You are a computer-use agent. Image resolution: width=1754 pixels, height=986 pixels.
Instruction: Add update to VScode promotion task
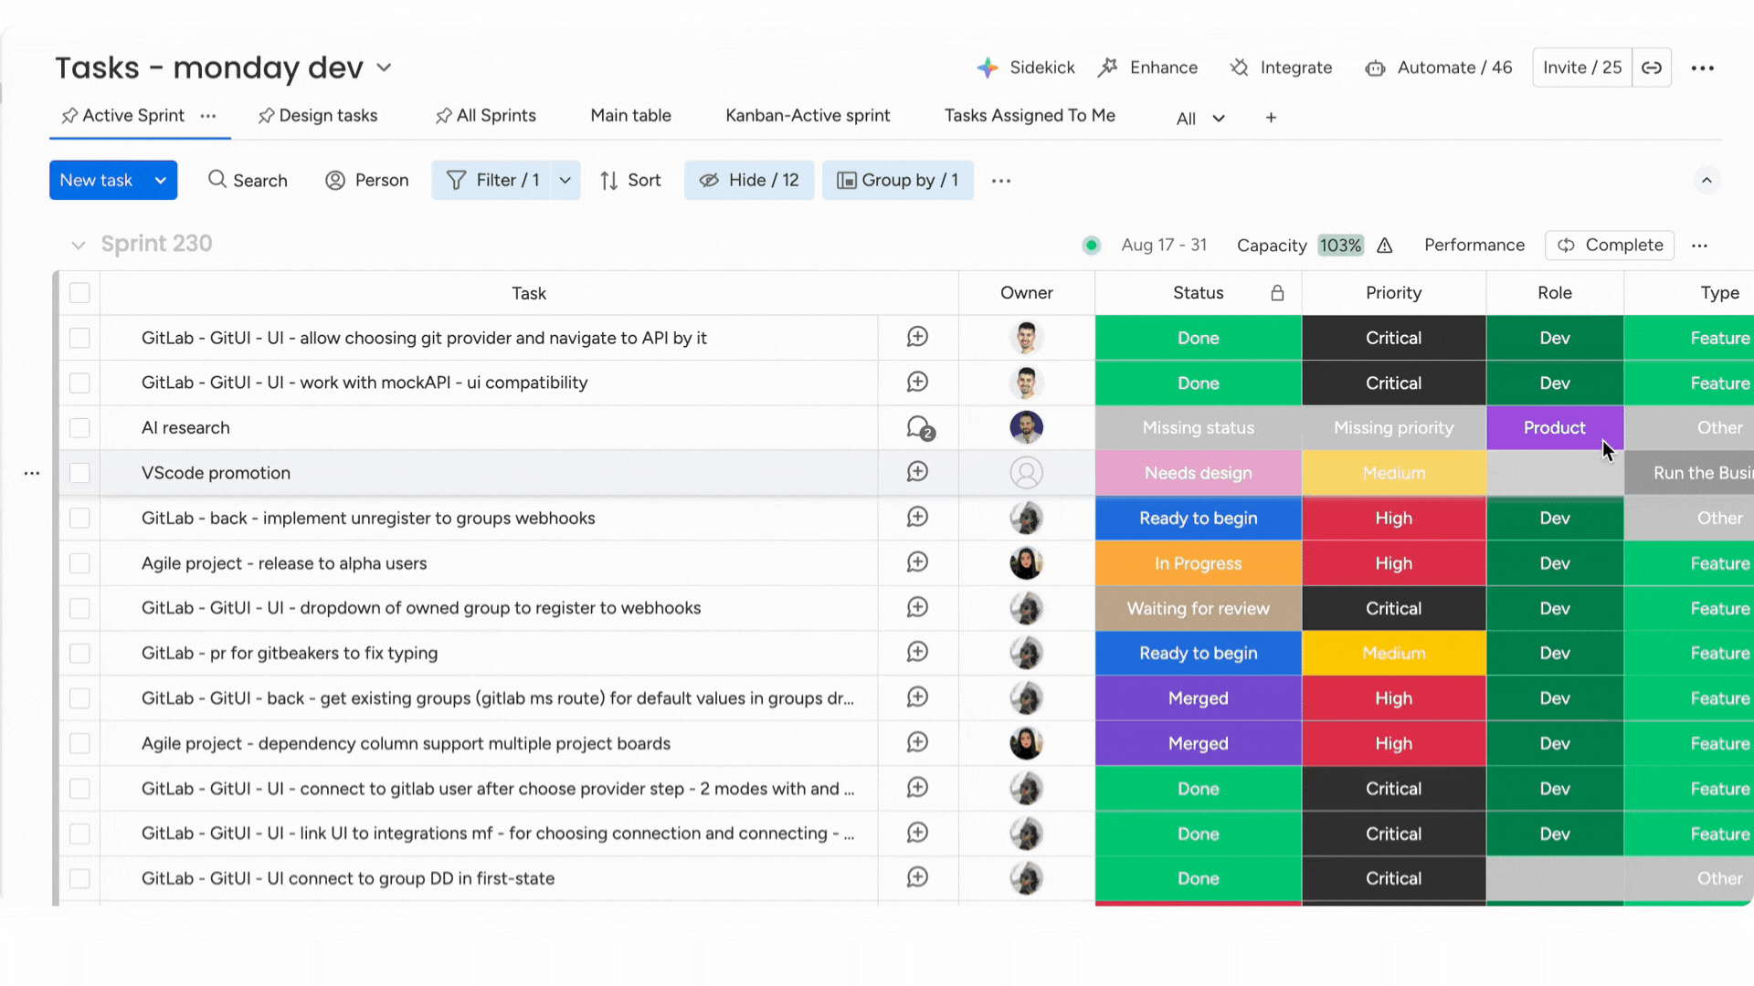click(917, 472)
